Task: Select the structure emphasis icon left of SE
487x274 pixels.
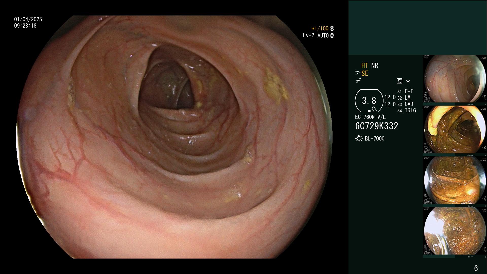Action: click(x=358, y=73)
